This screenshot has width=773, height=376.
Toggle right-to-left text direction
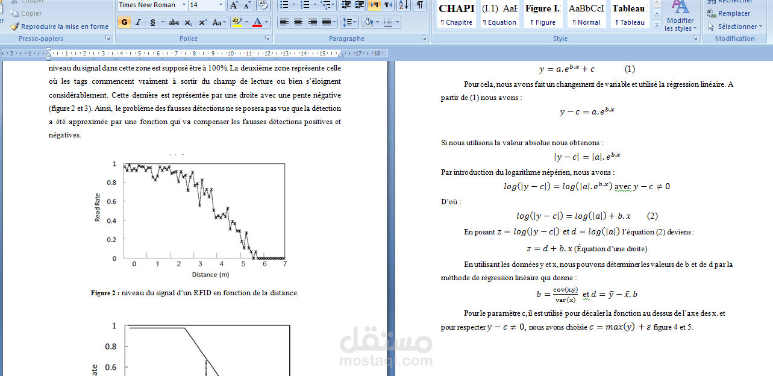388,5
